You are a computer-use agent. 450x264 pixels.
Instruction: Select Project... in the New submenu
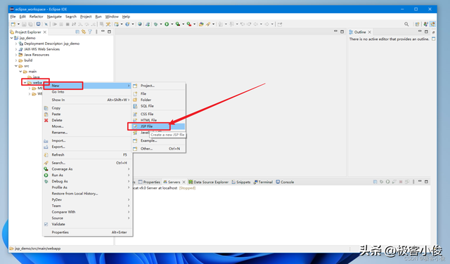(159, 86)
